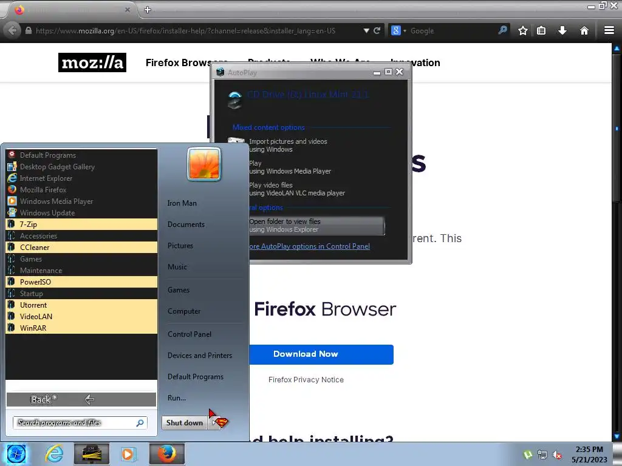622x466 pixels.
Task: Expand the Startup folder
Action: click(81, 293)
